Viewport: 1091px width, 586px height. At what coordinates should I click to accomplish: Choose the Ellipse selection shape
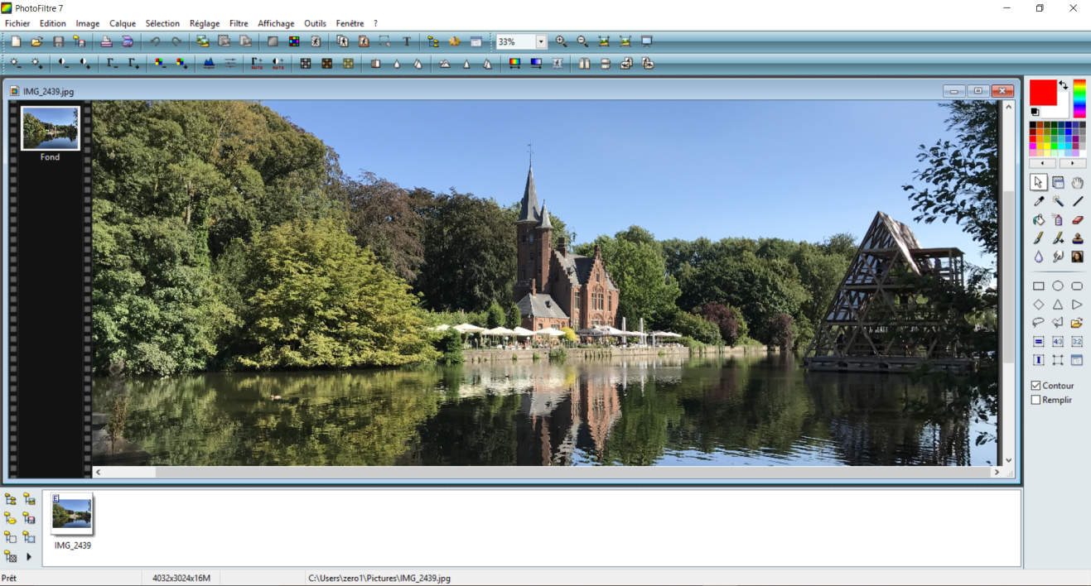1058,286
